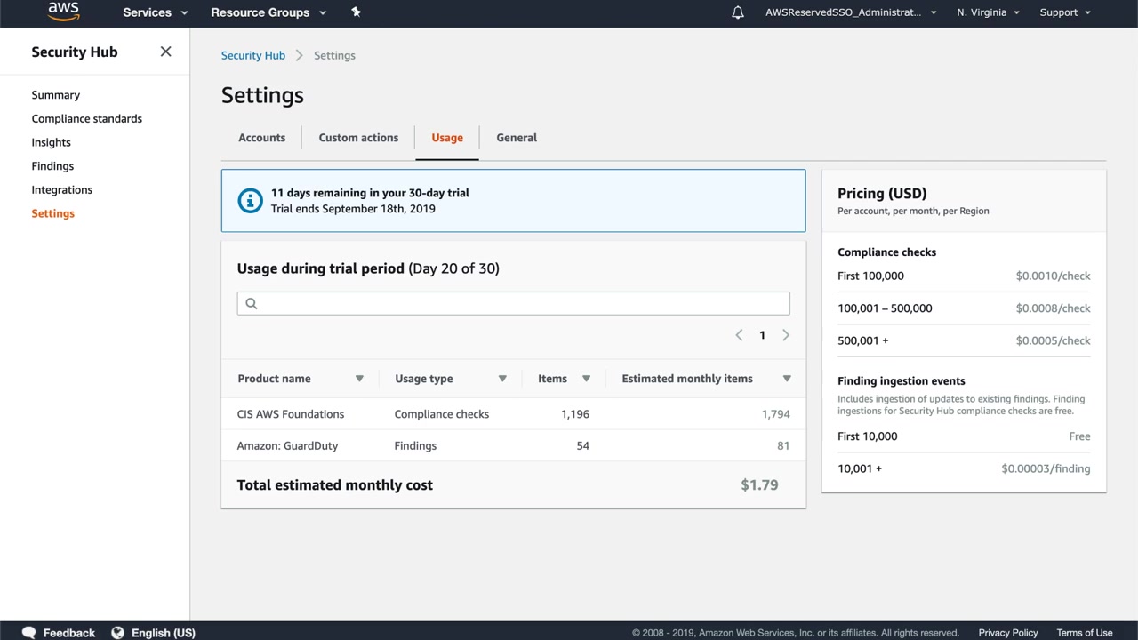The height and width of the screenshot is (640, 1138).
Task: Click the info icon in trial banner
Action: 250,201
